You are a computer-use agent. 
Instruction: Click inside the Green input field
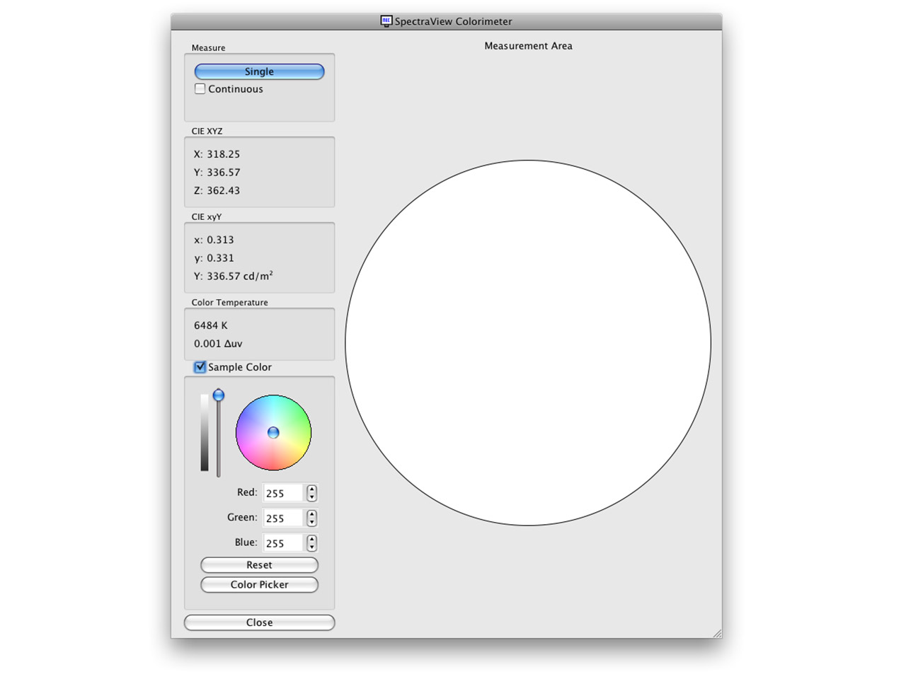[x=282, y=518]
